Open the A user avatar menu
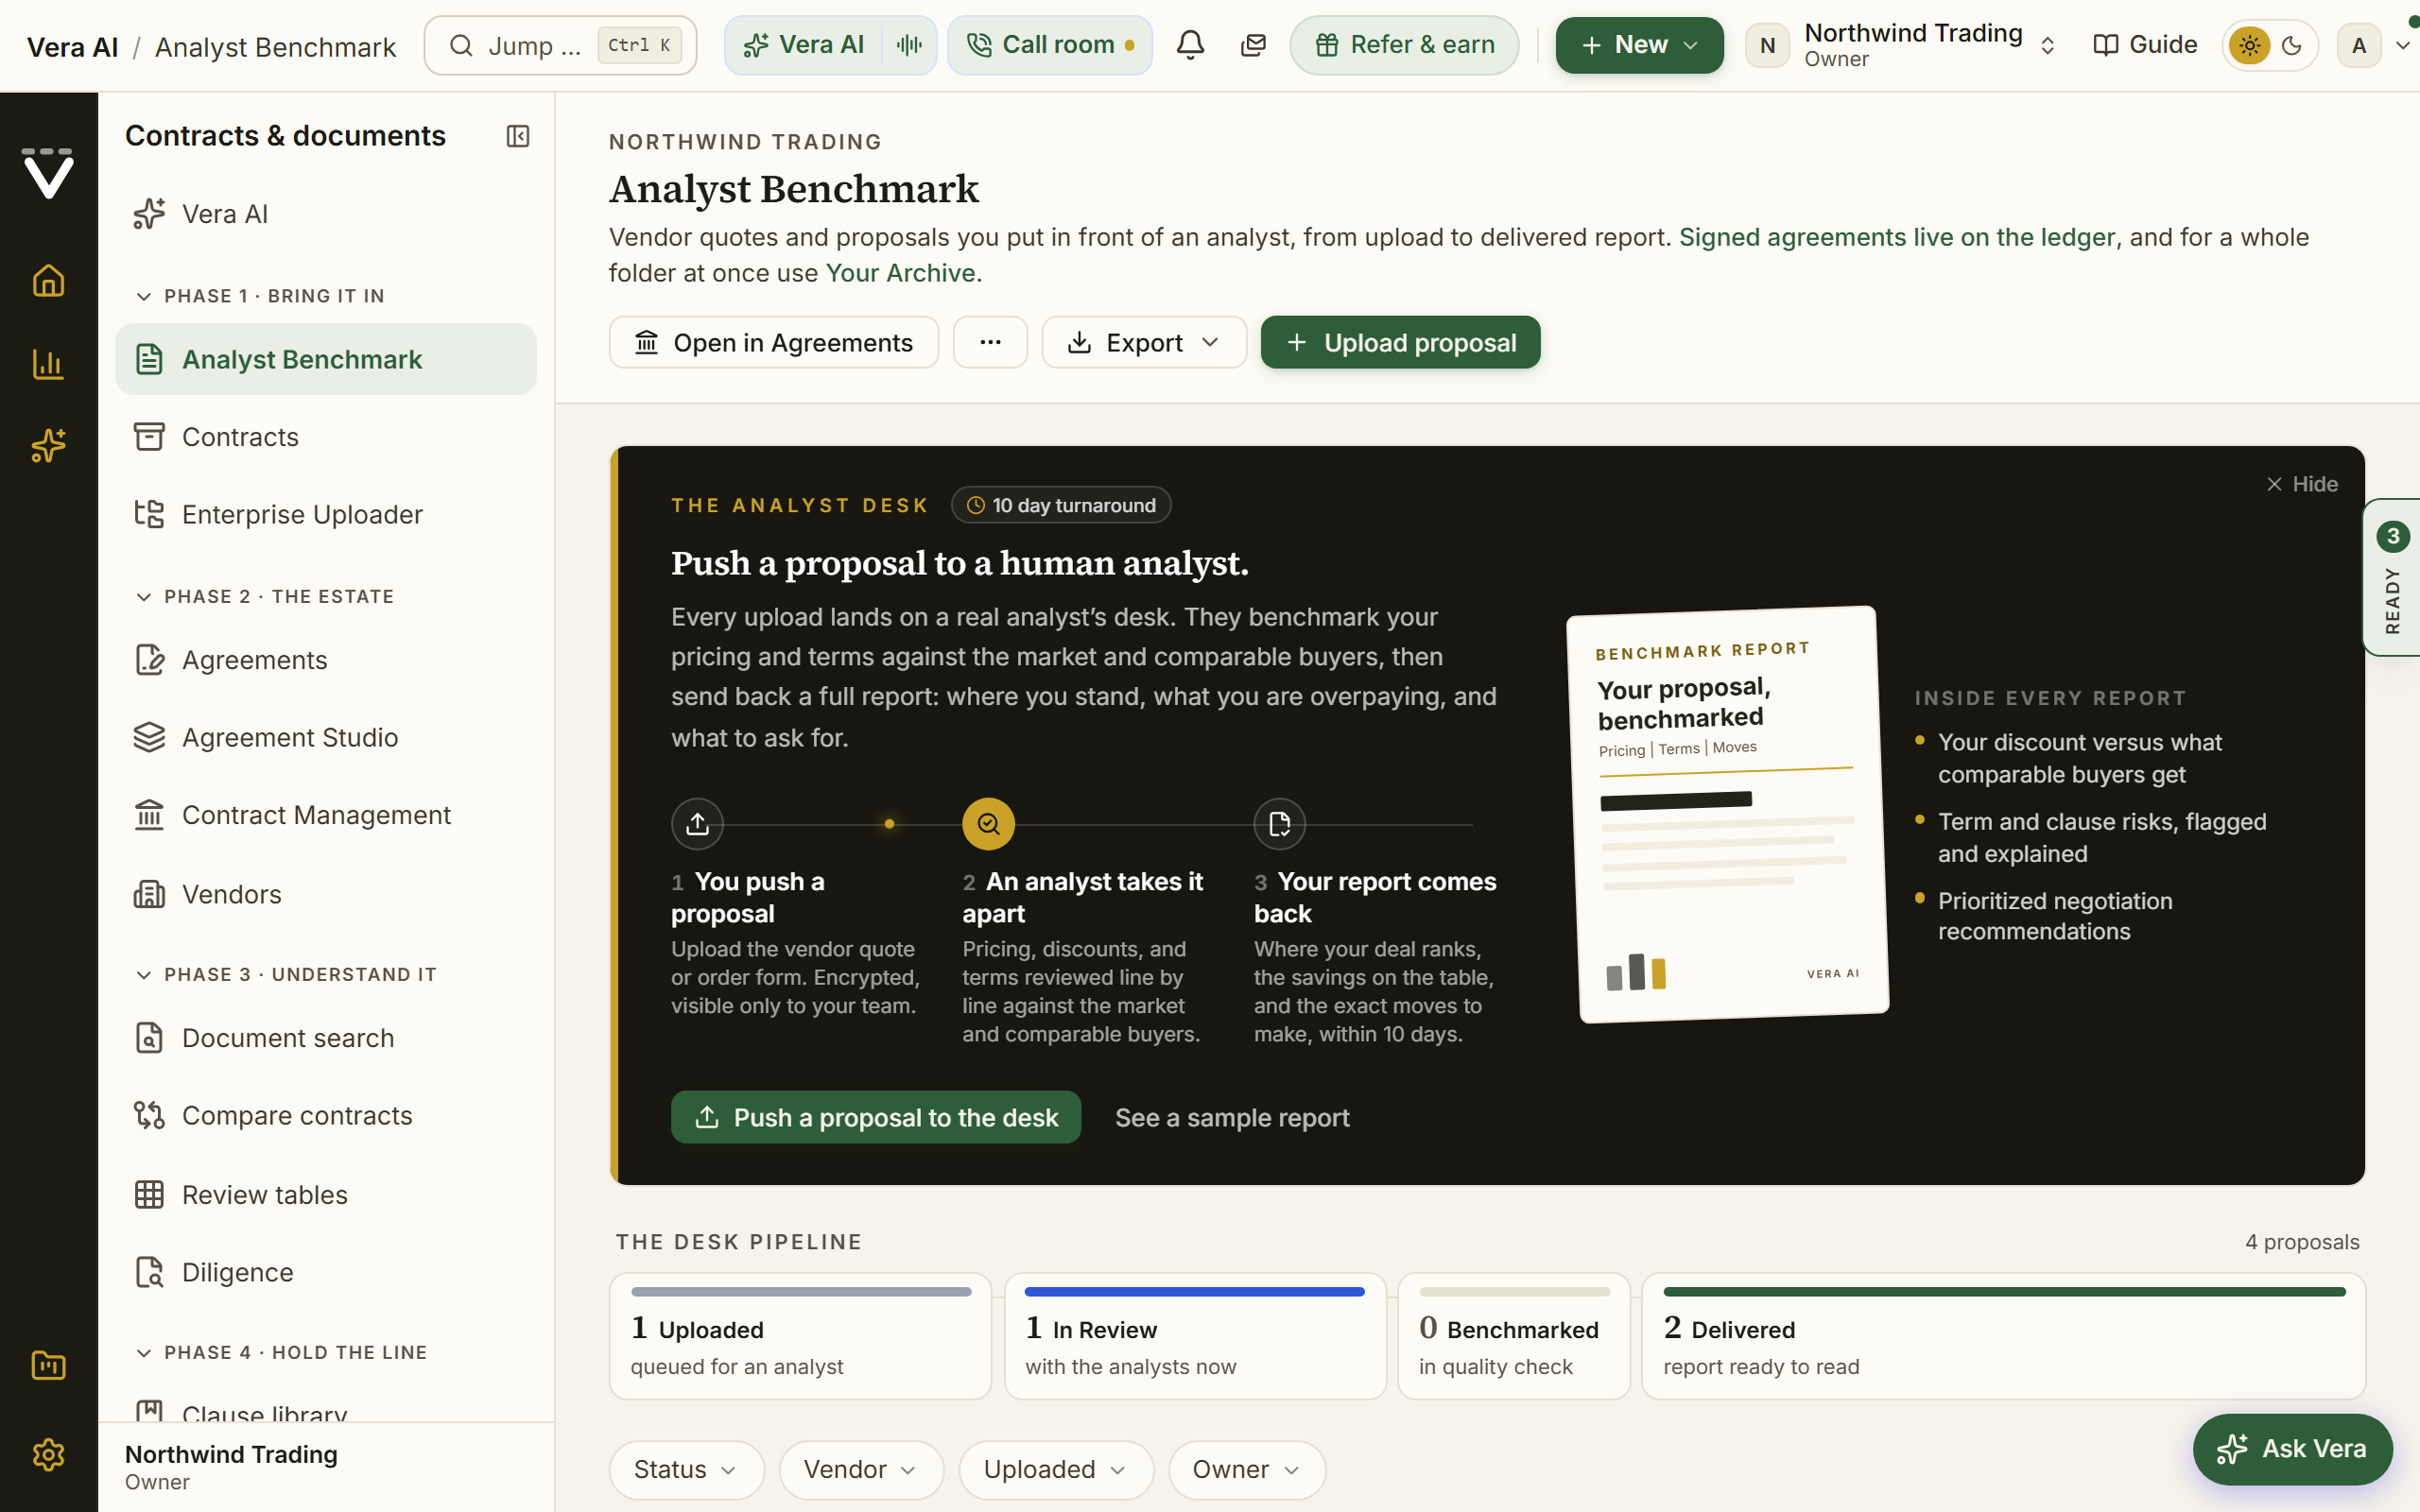 coord(2373,45)
